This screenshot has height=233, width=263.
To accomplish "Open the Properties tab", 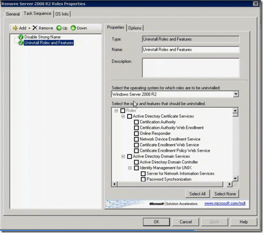I will pyautogui.click(x=116, y=28).
